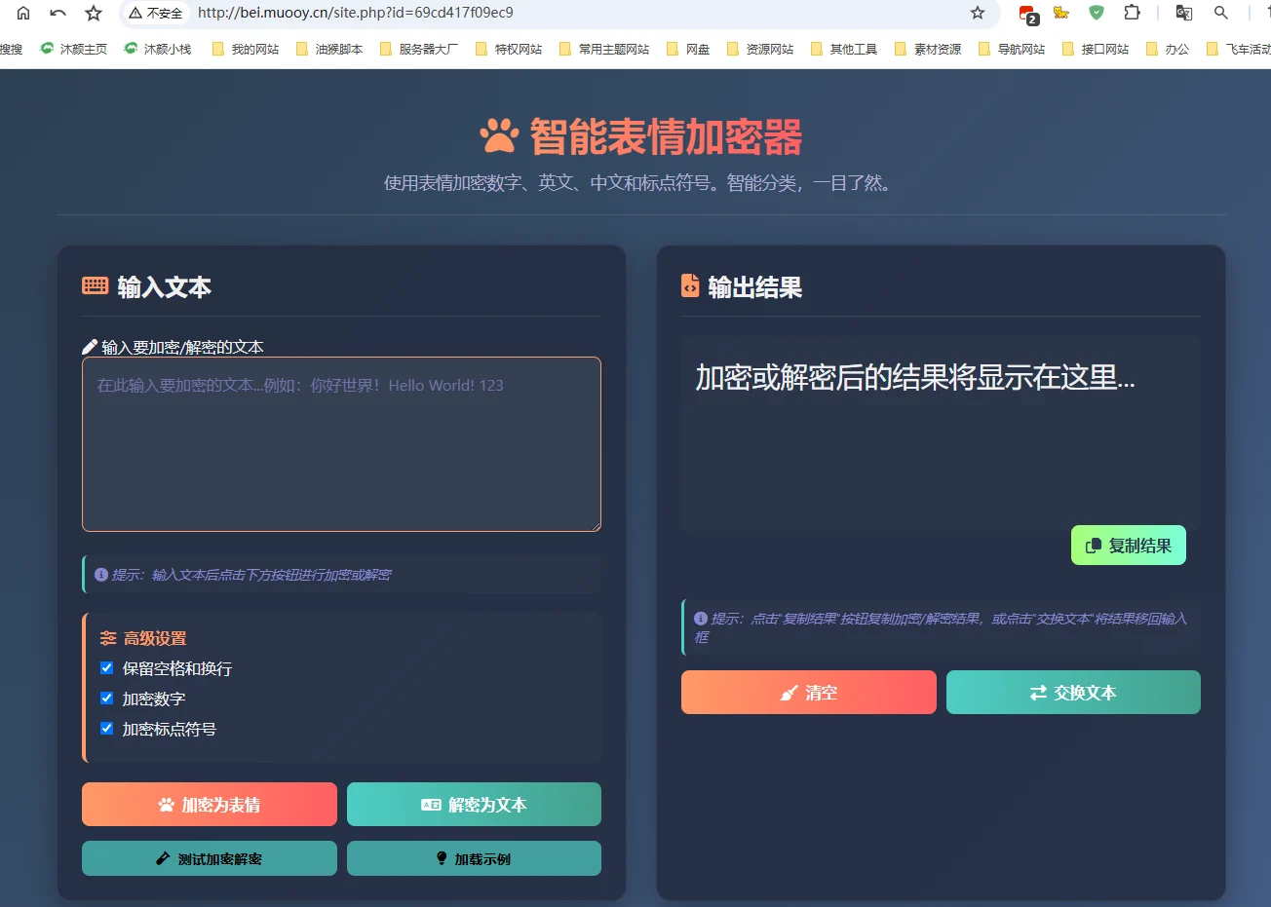Bookmark this page with address bar star

(978, 13)
